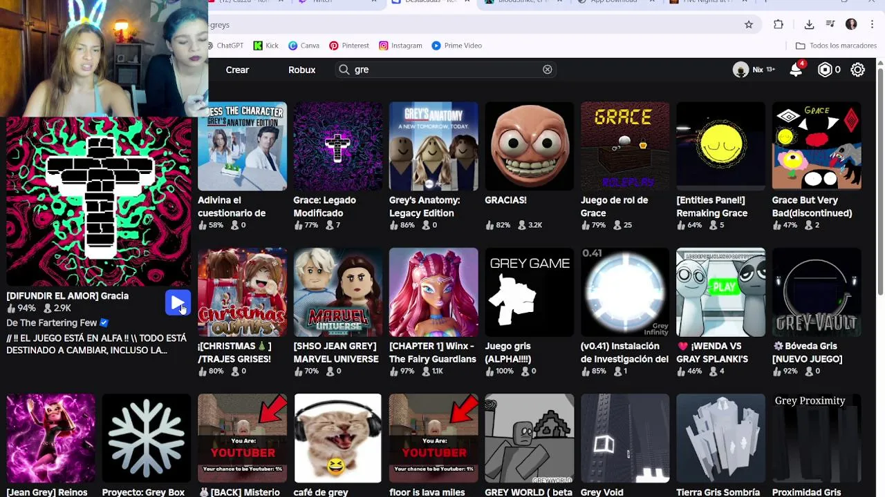Open the GREY WORLD beta thumbnail
This screenshot has height=497, width=885.
529,438
